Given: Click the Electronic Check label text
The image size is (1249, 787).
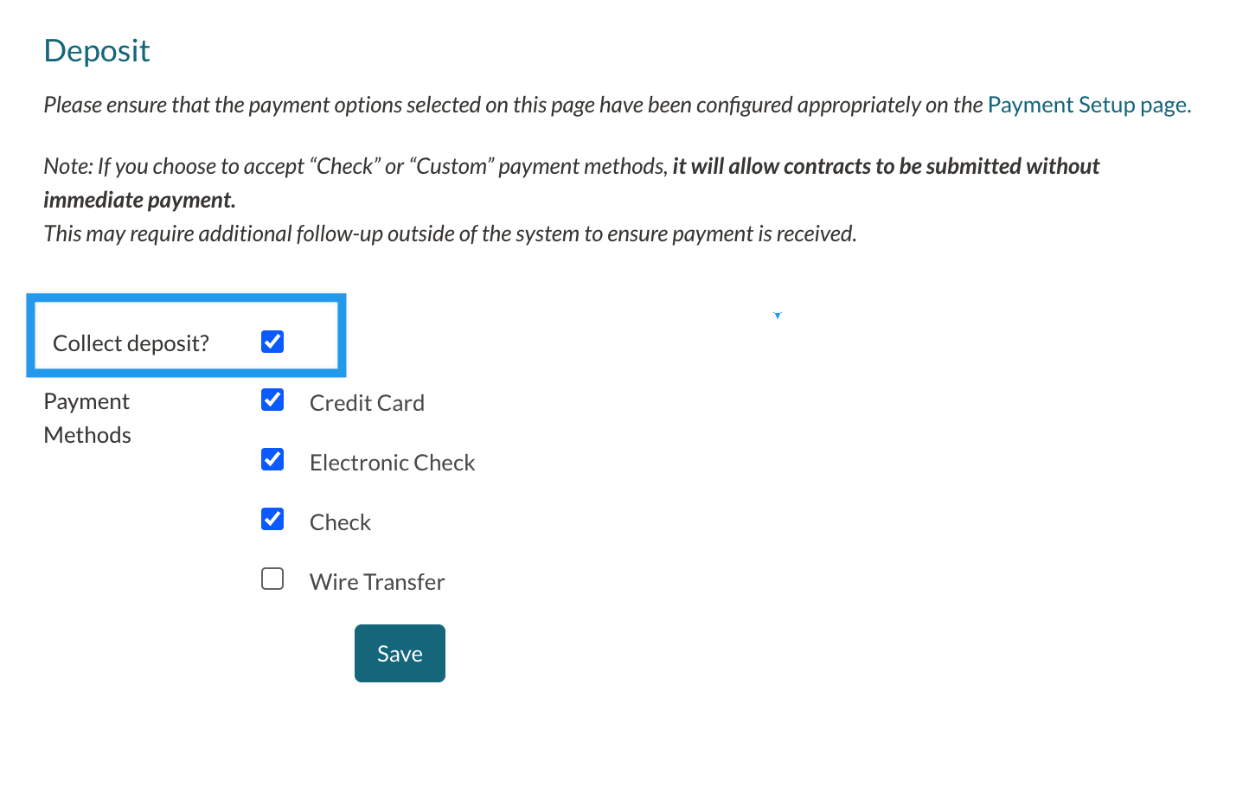Looking at the screenshot, I should tap(392, 463).
